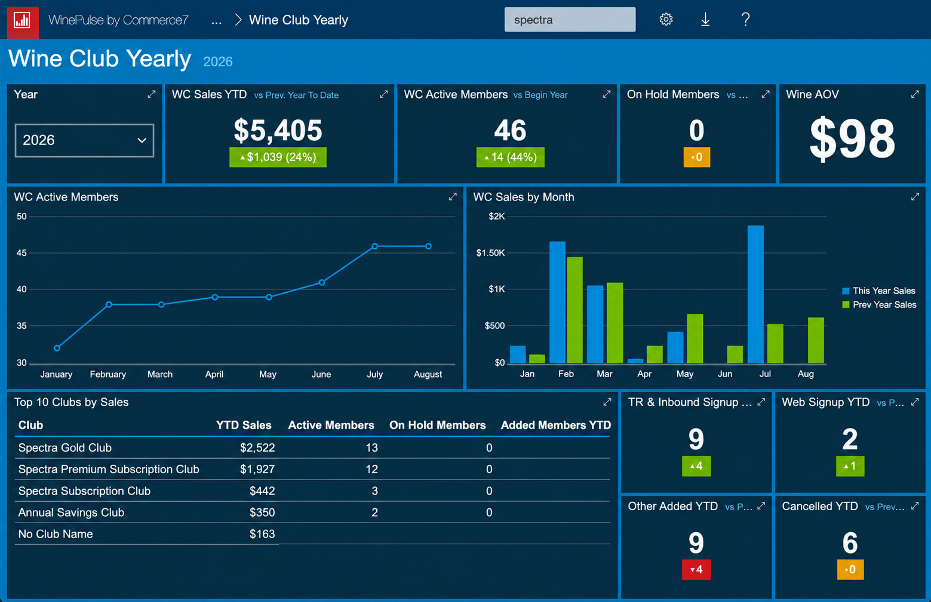Expand the Wine AOV tile
This screenshot has height=602, width=931.
point(915,94)
